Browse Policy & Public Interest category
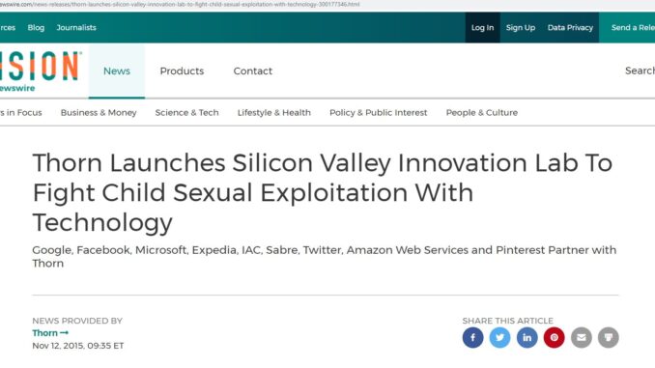Image resolution: width=655 pixels, height=368 pixels. click(x=378, y=113)
